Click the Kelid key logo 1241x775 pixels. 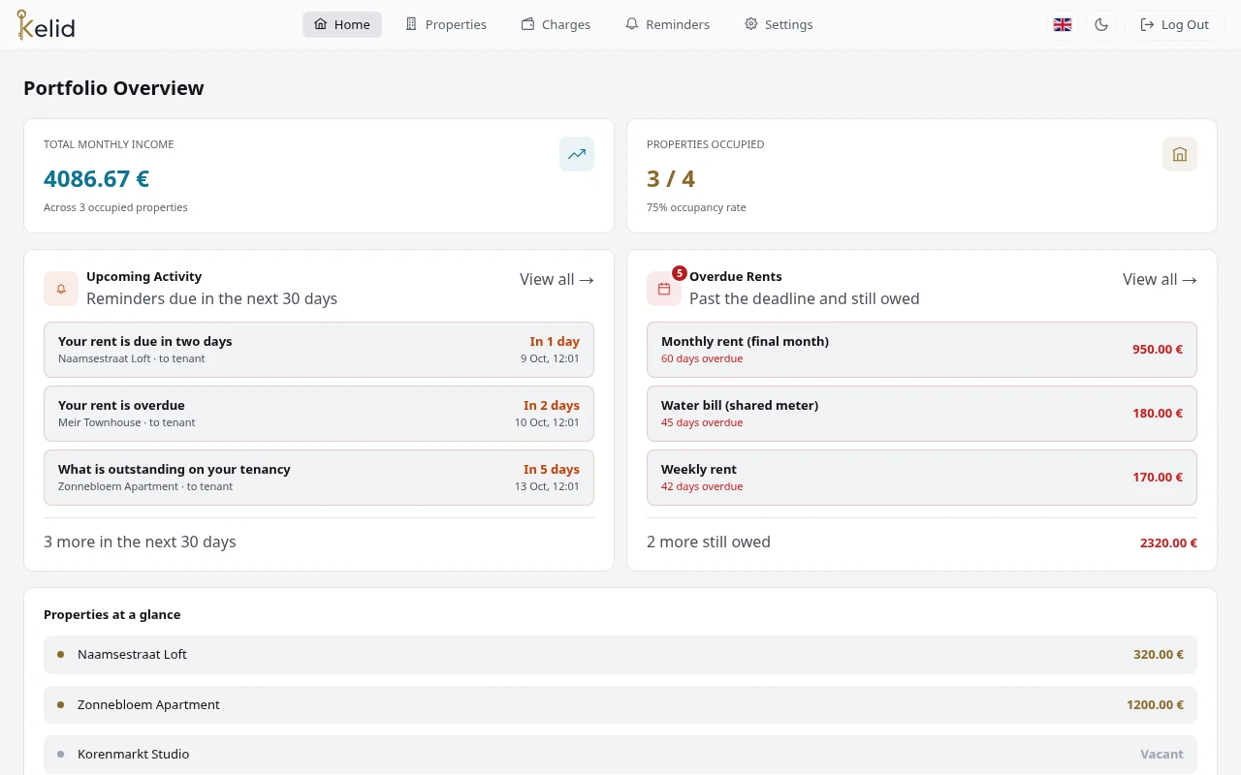point(46,24)
